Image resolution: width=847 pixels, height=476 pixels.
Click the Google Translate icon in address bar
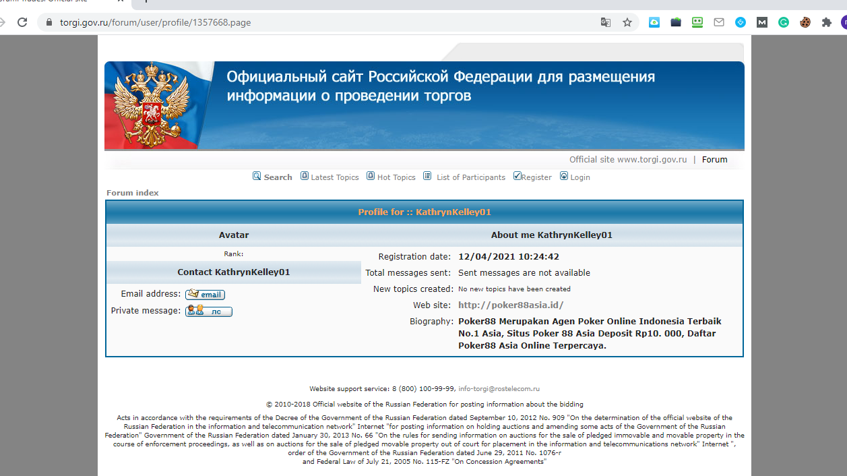coord(606,22)
